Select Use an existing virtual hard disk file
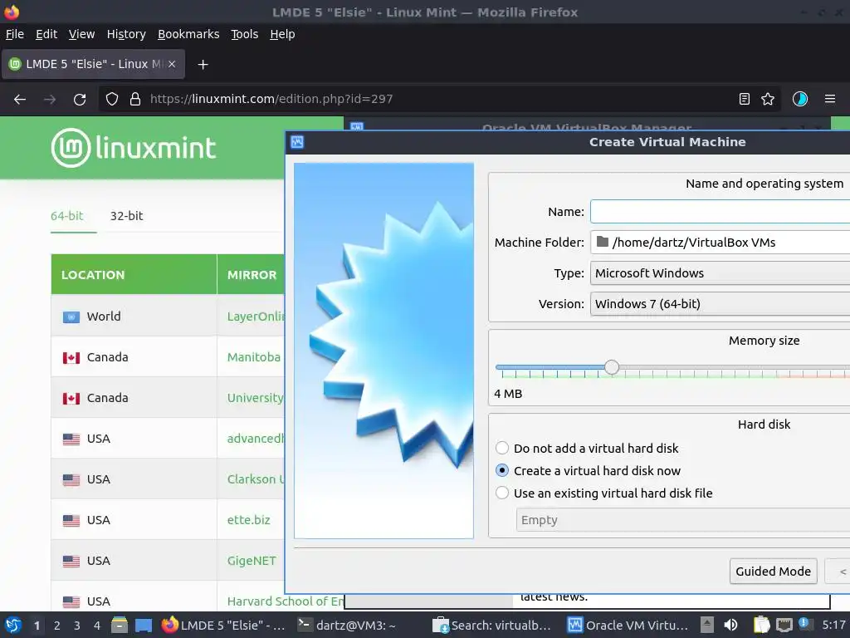The image size is (850, 638). pos(604,493)
